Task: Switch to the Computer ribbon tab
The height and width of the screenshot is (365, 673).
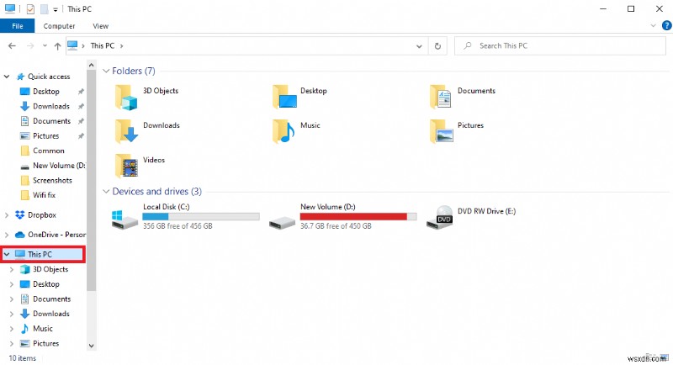Action: click(x=59, y=26)
